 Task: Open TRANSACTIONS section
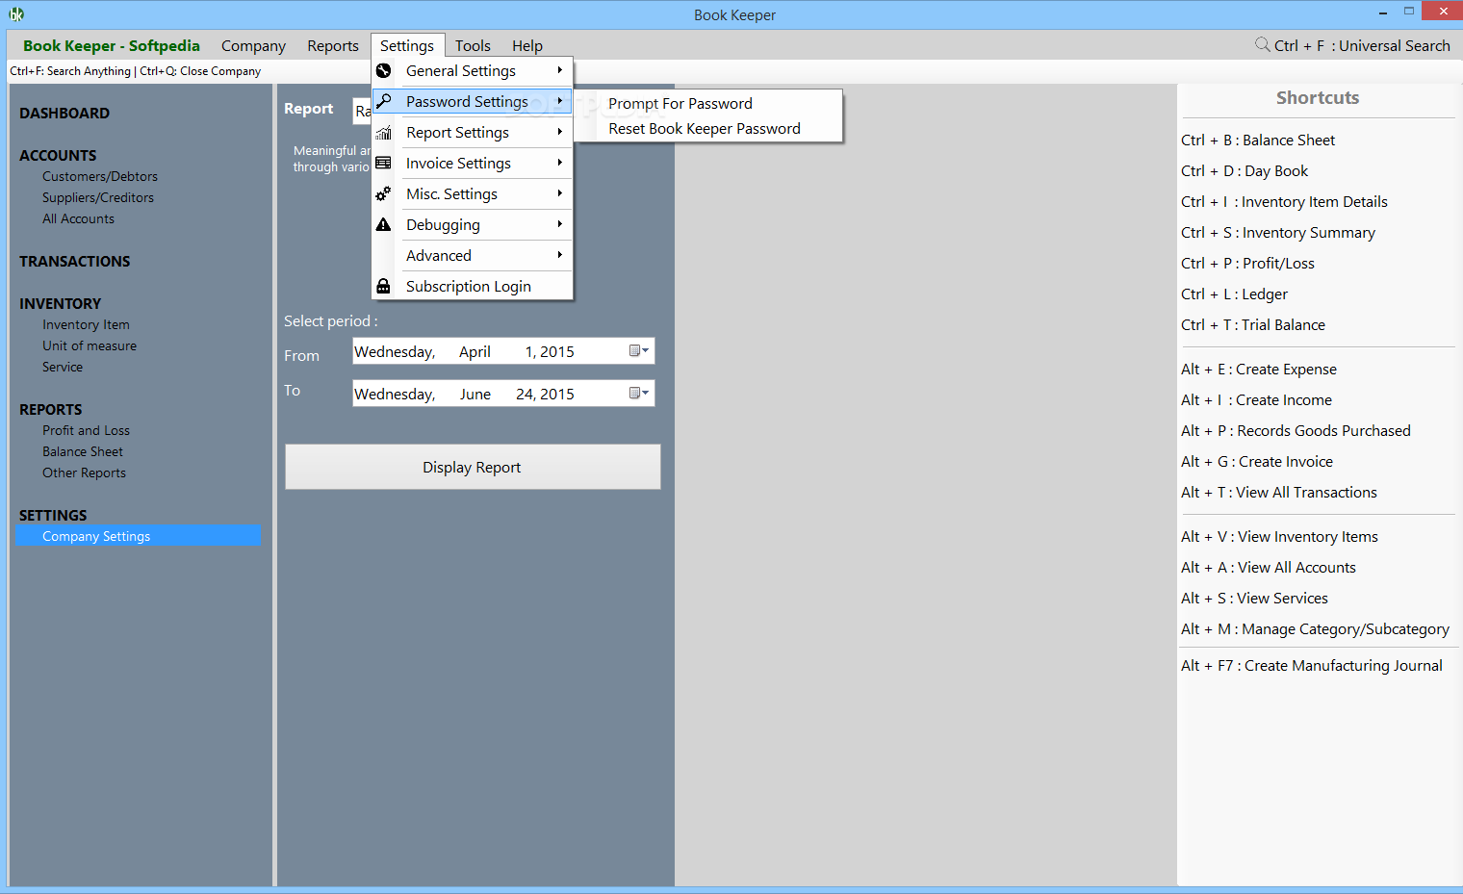click(75, 261)
